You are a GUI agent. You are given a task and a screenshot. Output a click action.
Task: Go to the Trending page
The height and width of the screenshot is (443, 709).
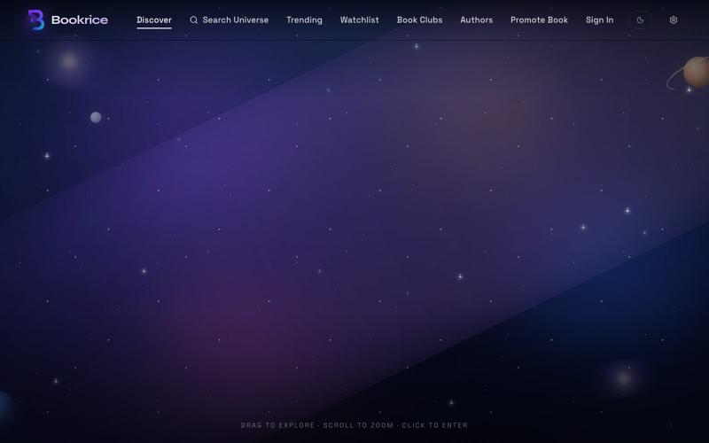click(x=304, y=19)
